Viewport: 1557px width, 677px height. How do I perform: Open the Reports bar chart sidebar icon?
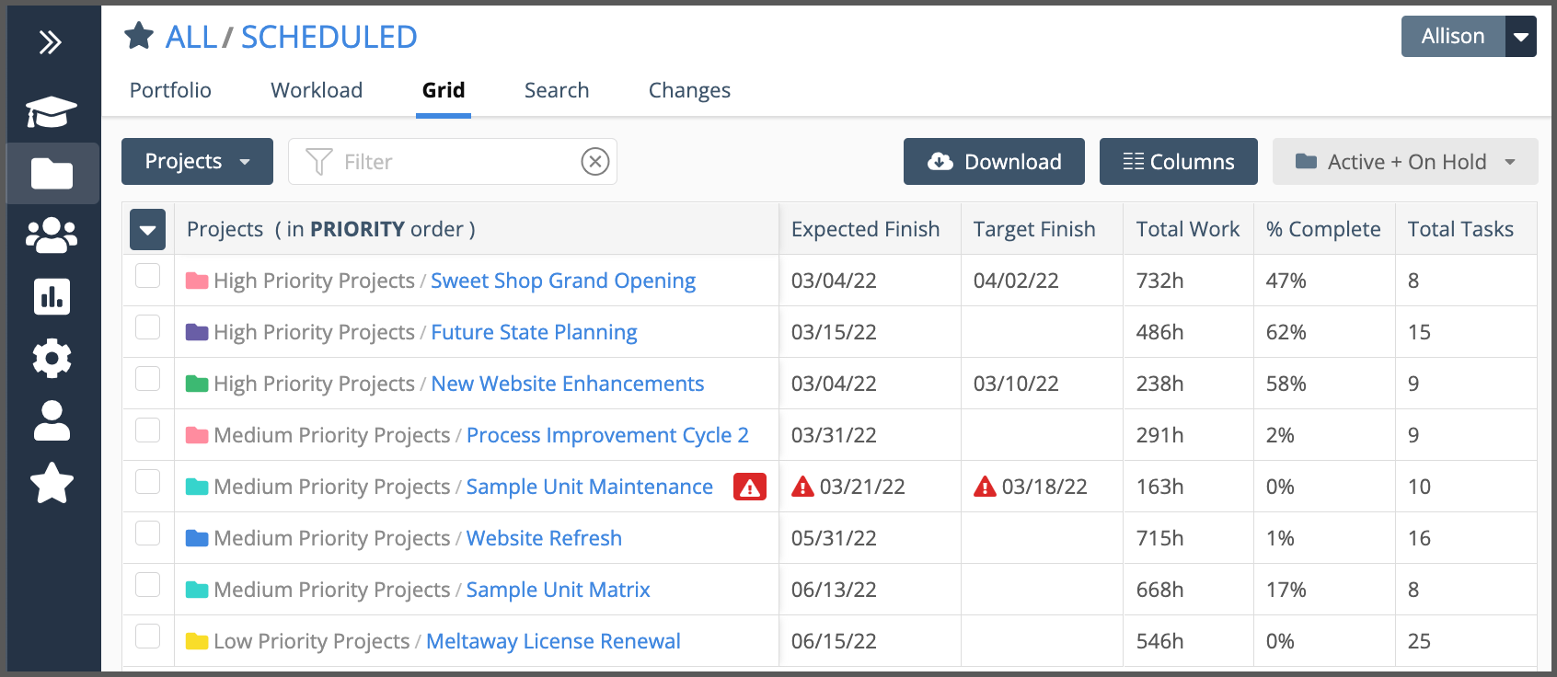(52, 296)
